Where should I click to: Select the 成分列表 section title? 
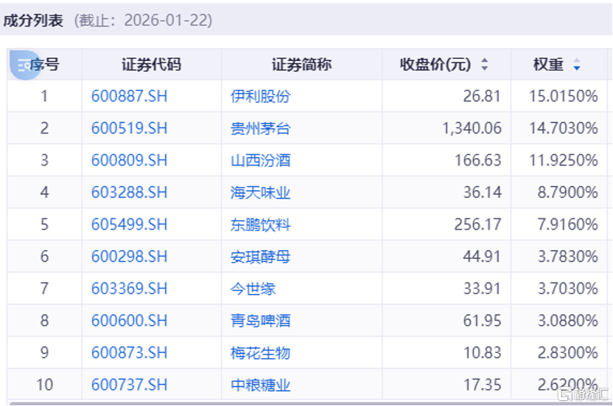[33, 21]
